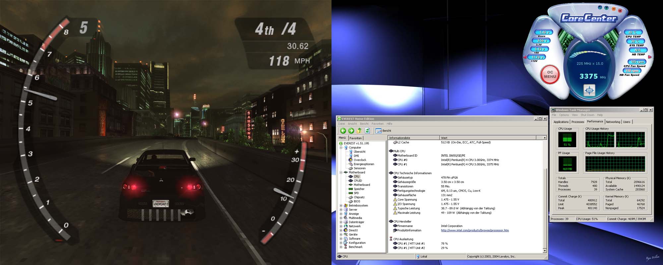The image size is (663, 265).
Task: Select the Sensoren icon in tree
Action: pyautogui.click(x=350, y=168)
